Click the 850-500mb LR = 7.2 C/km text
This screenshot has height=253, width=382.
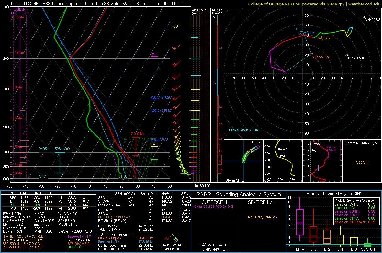click(x=23, y=244)
